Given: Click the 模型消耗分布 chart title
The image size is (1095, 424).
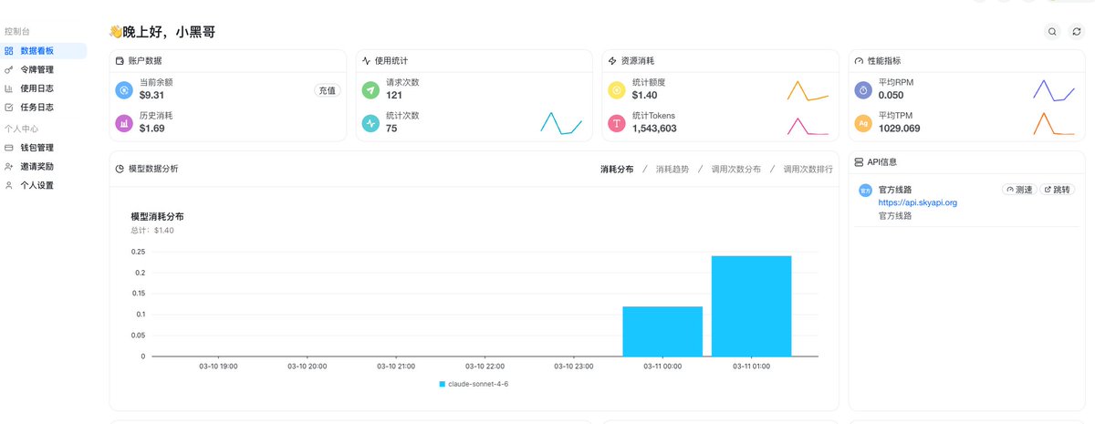Looking at the screenshot, I should tap(157, 217).
